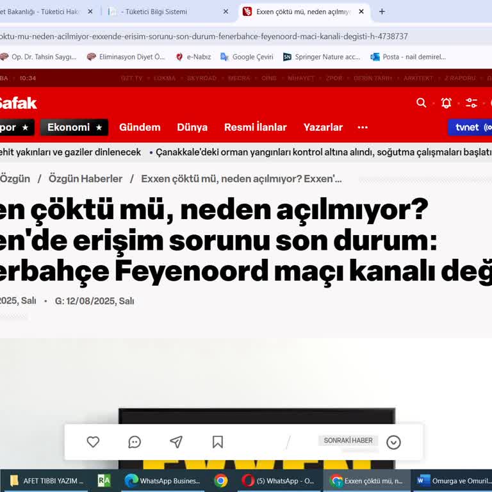The width and height of the screenshot is (492, 492).
Task: Open the MECRA link in top bar
Action: pyautogui.click(x=239, y=78)
